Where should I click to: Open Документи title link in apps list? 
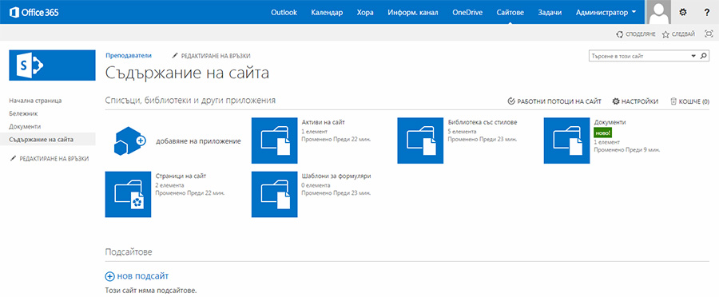click(x=610, y=122)
